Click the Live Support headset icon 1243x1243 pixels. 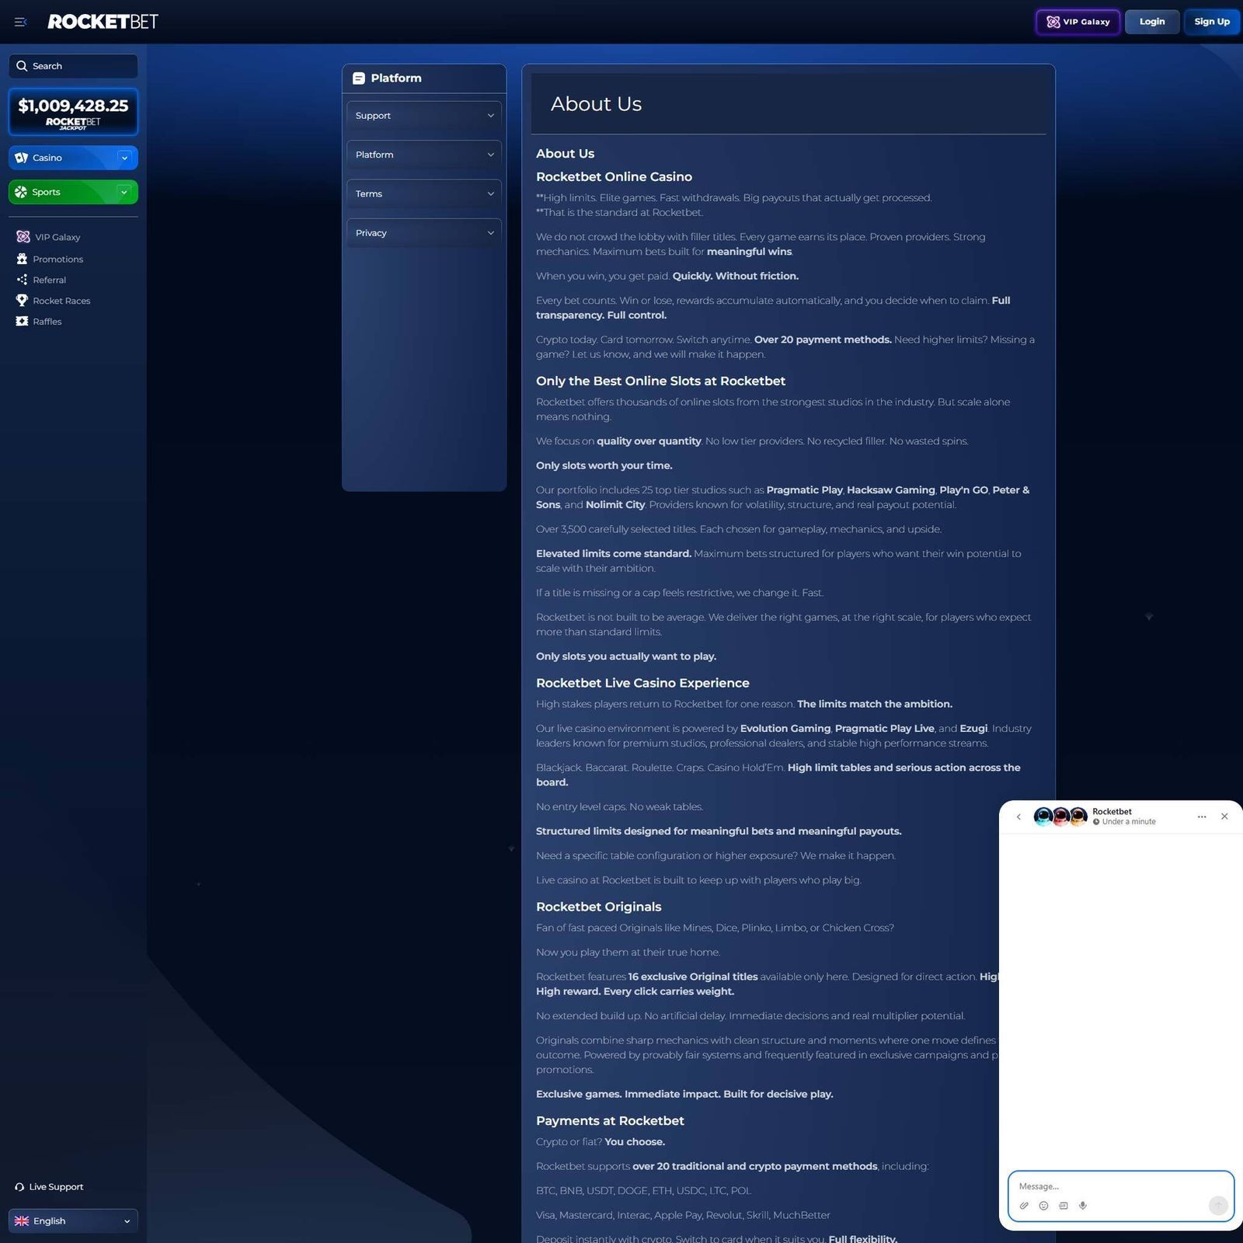point(19,1187)
